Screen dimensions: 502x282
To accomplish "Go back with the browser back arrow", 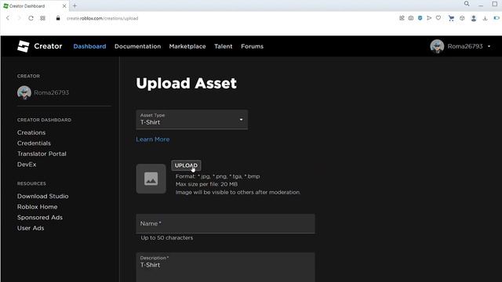I will point(8,18).
